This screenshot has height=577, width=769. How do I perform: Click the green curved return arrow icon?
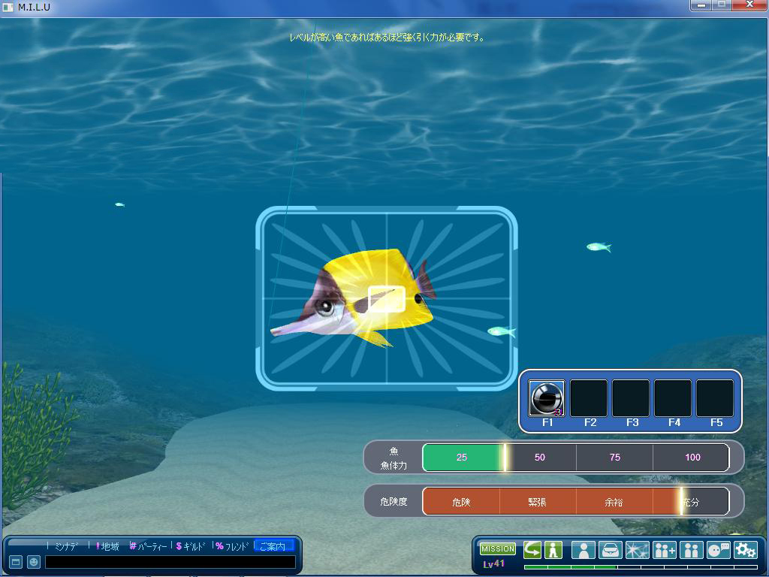[532, 549]
